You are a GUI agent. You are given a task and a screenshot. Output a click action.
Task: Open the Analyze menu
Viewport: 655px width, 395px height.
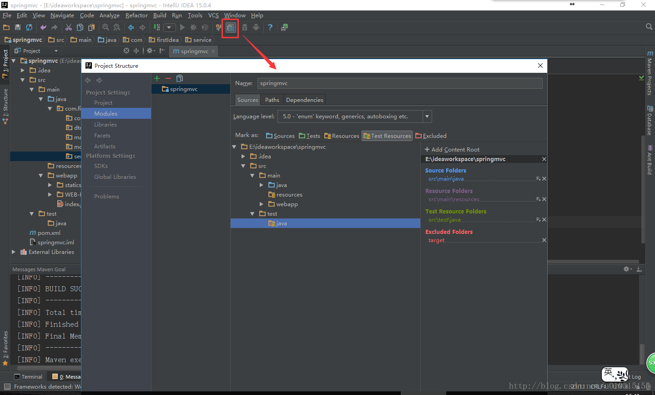click(110, 15)
